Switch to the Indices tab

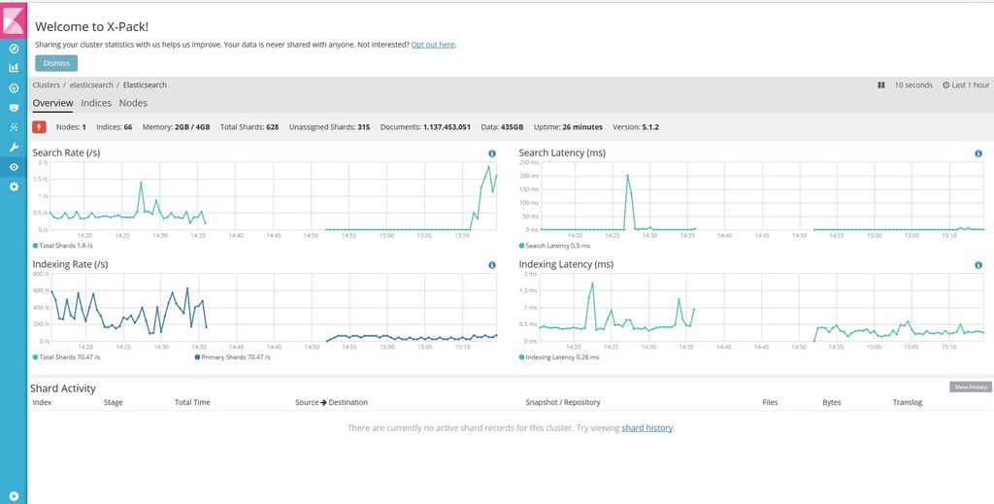[96, 103]
